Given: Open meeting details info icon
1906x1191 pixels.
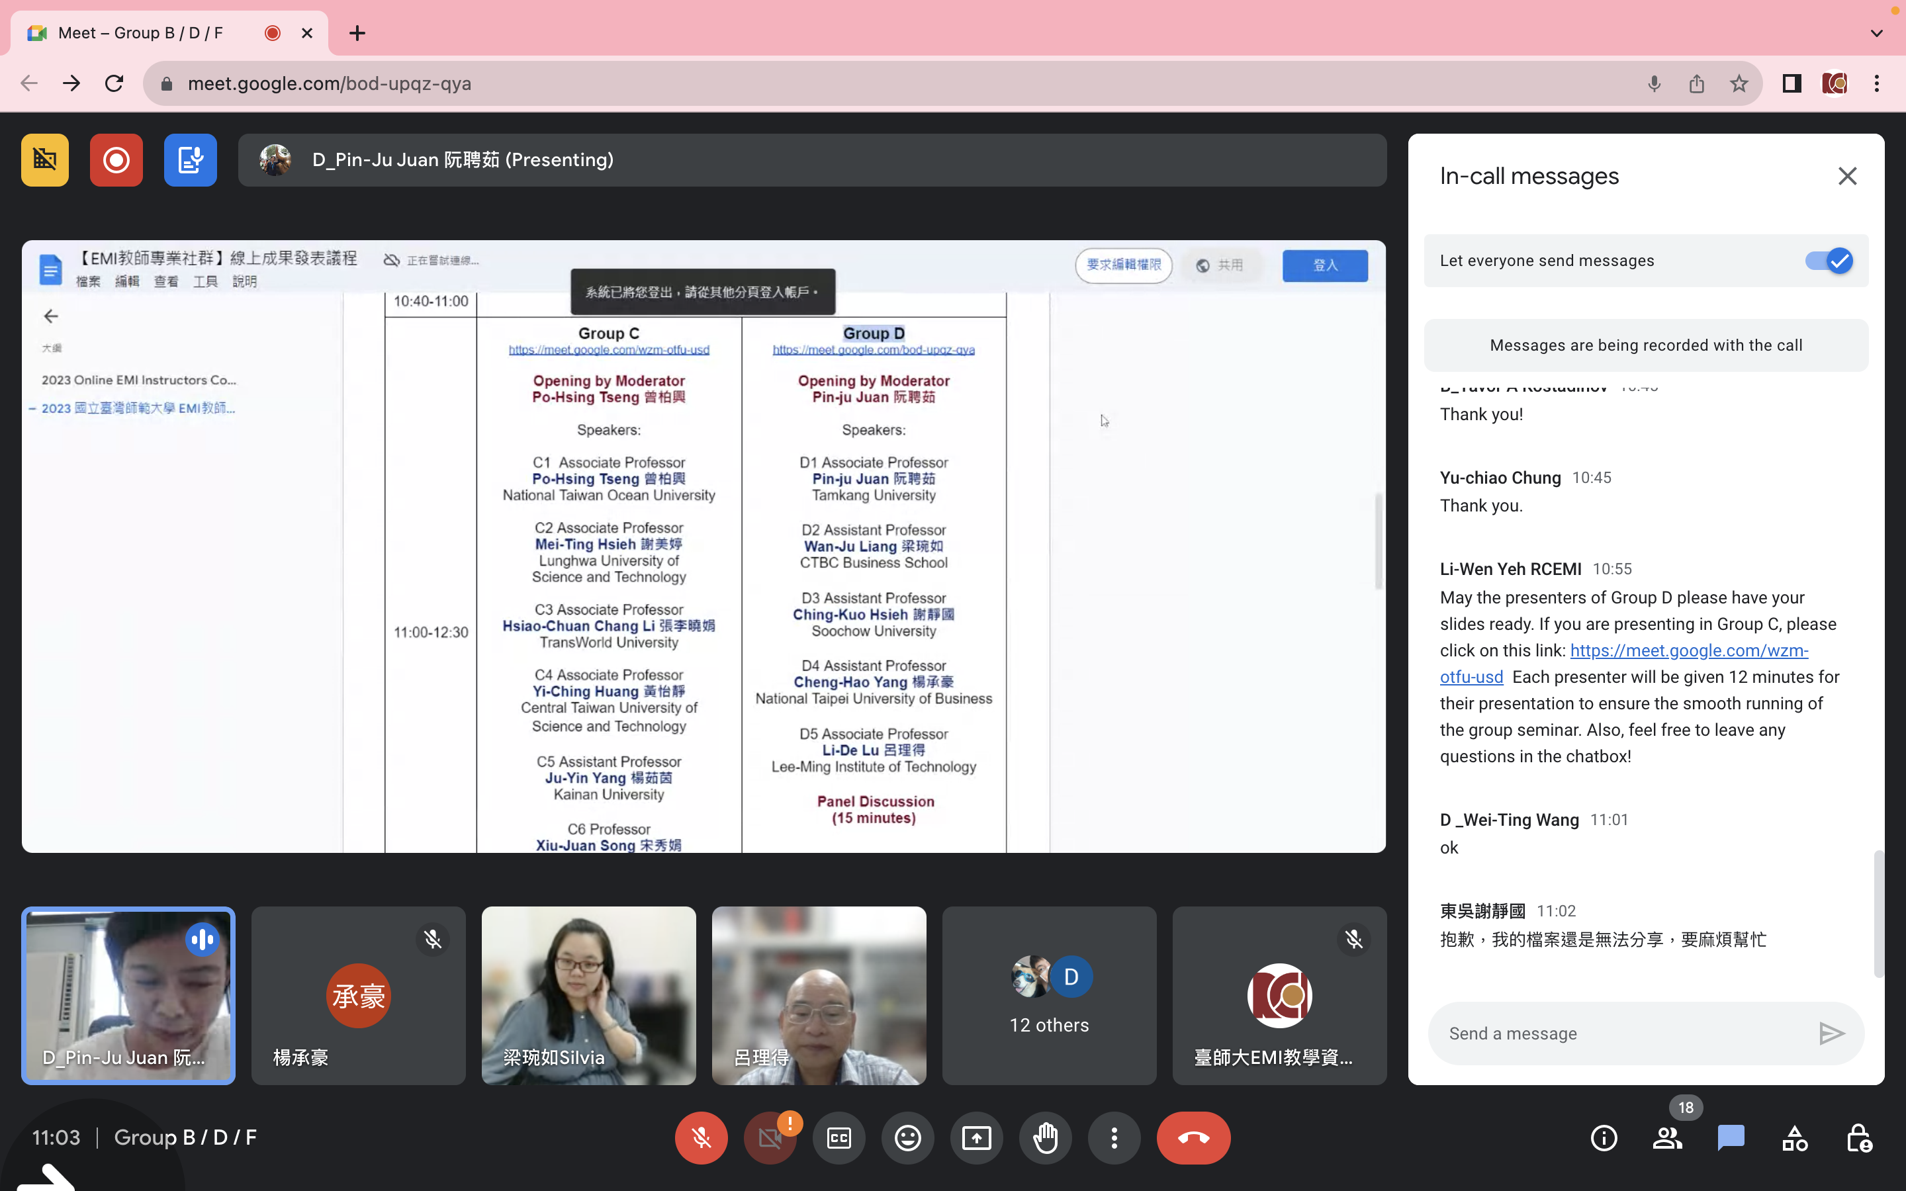Looking at the screenshot, I should 1604,1137.
